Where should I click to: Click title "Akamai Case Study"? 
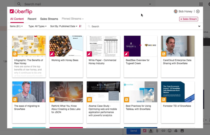click(103, 110)
